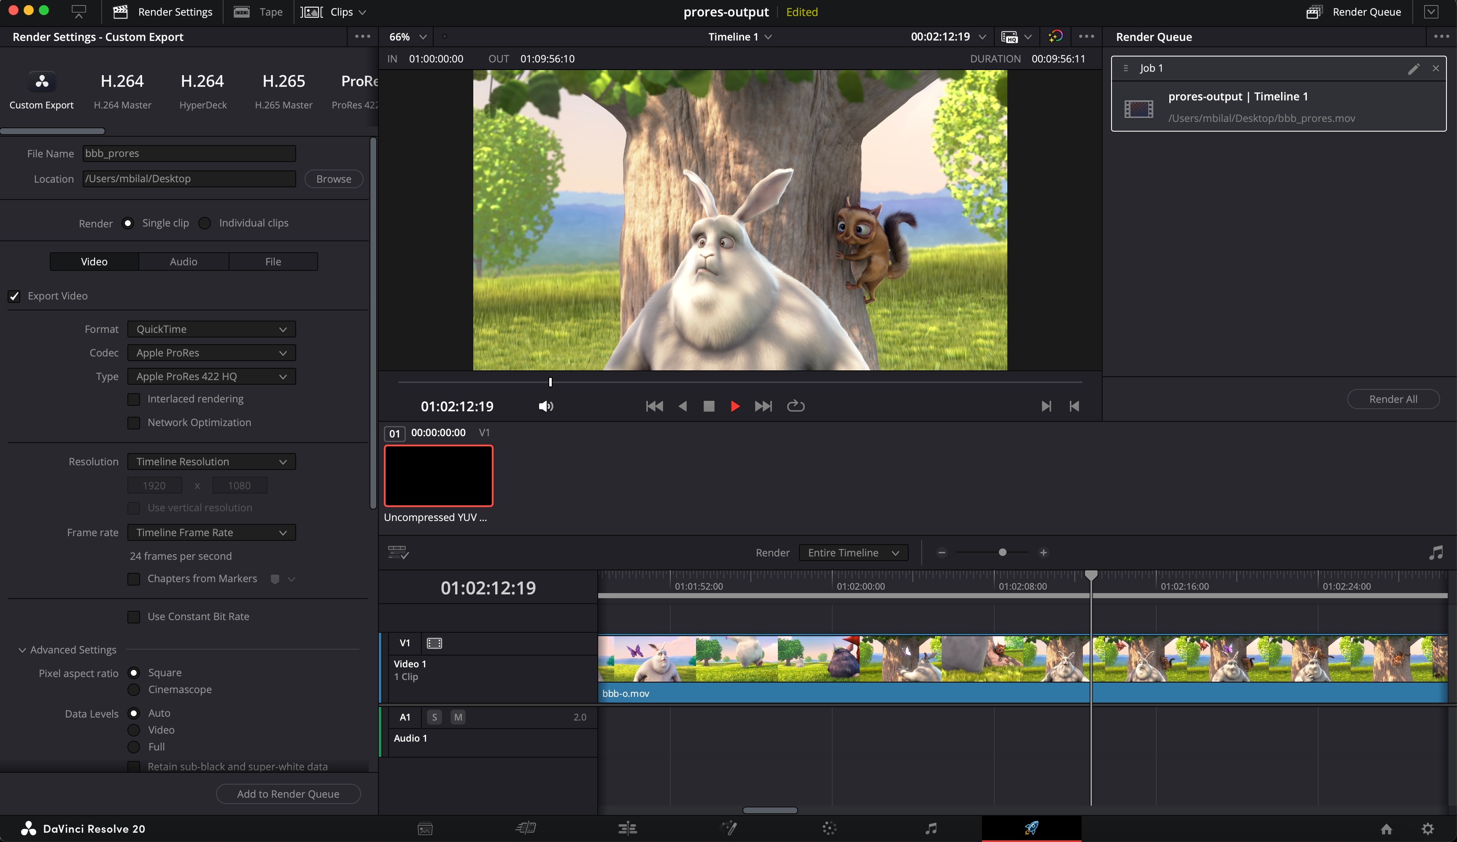Open viewer options three-dot menu
1457x842 pixels.
pos(1086,36)
